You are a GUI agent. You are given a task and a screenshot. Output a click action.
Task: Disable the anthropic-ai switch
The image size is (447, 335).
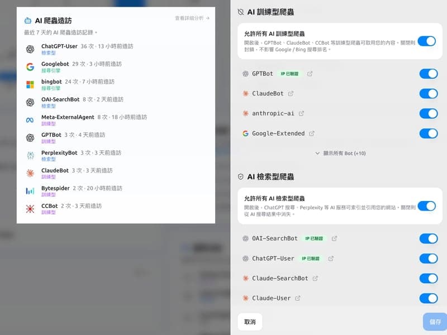pyautogui.click(x=429, y=113)
